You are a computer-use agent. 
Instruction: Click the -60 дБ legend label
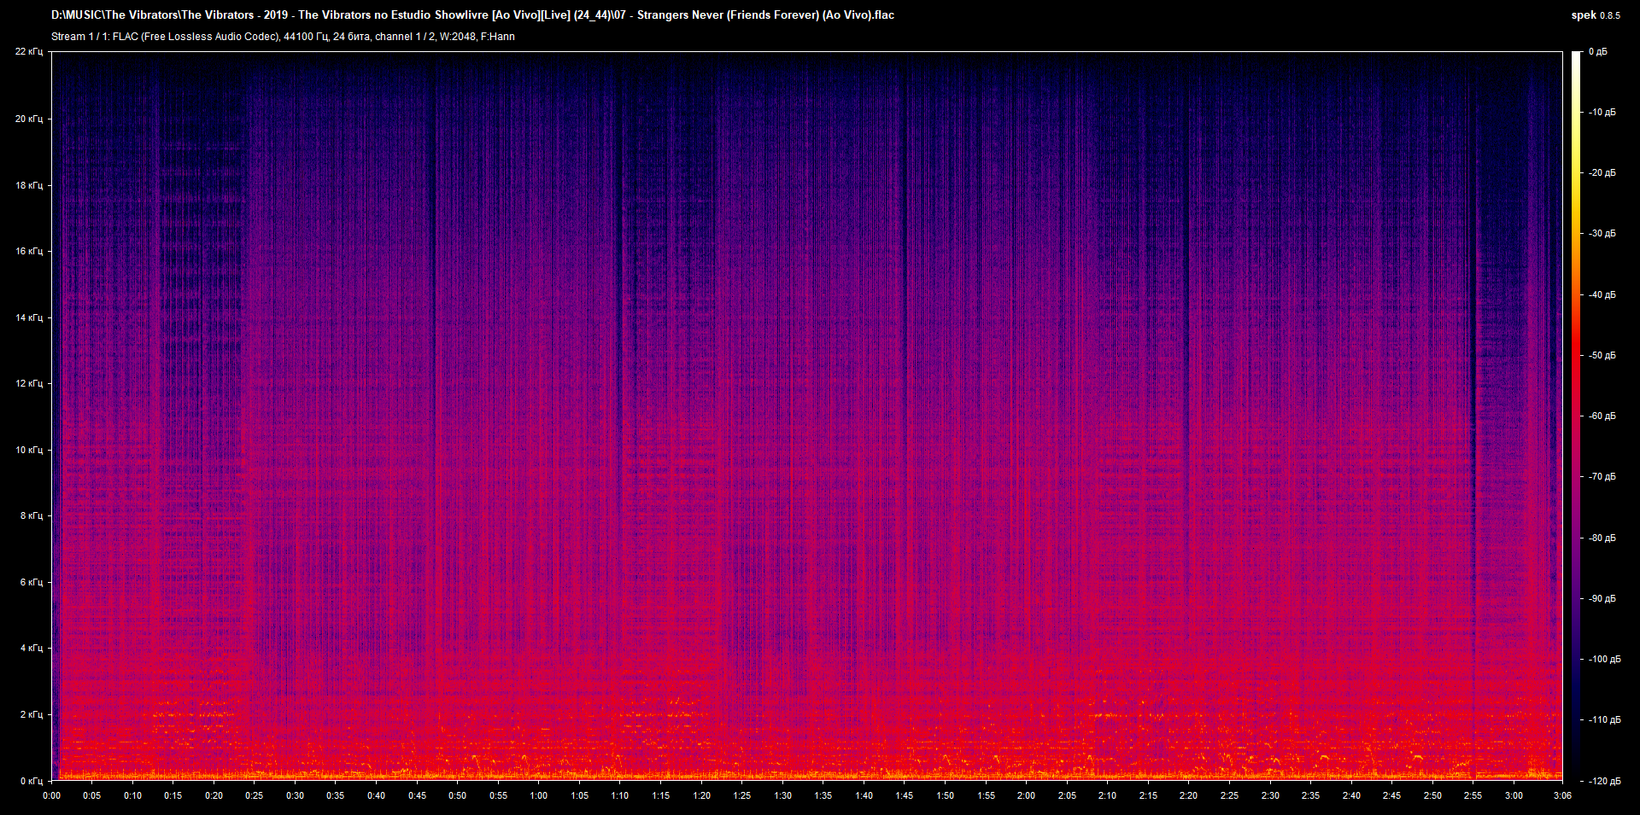pos(1602,416)
